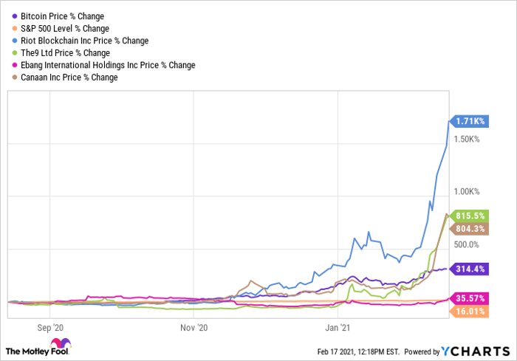Click the 815.5% The9 value flag
The image size is (517, 361).
pyautogui.click(x=470, y=216)
